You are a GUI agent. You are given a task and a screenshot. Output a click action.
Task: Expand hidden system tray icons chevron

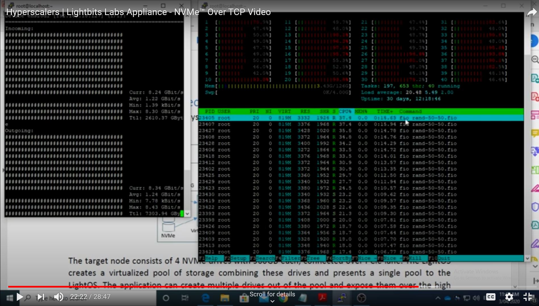(438, 298)
